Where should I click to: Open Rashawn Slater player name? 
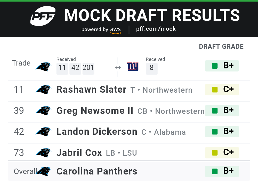pos(91,90)
